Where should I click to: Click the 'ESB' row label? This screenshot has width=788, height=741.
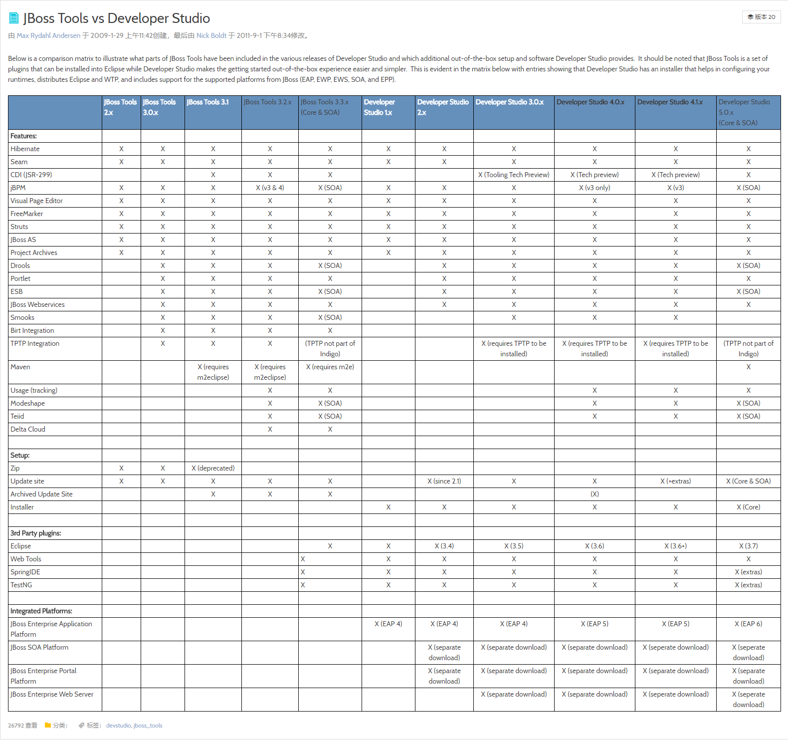16,291
